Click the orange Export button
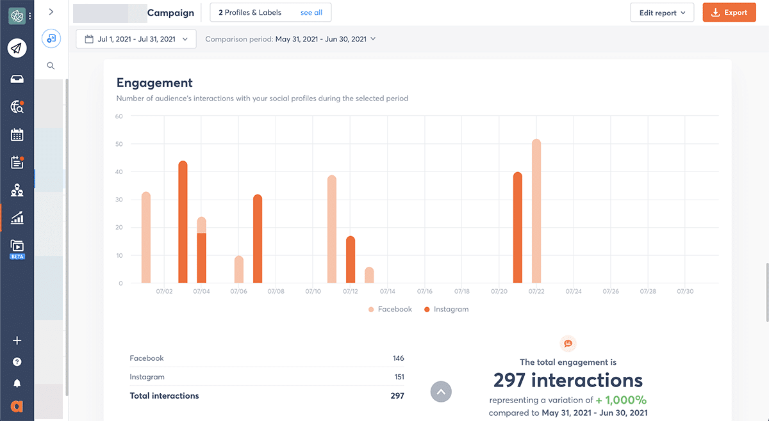The image size is (769, 421). [729, 13]
